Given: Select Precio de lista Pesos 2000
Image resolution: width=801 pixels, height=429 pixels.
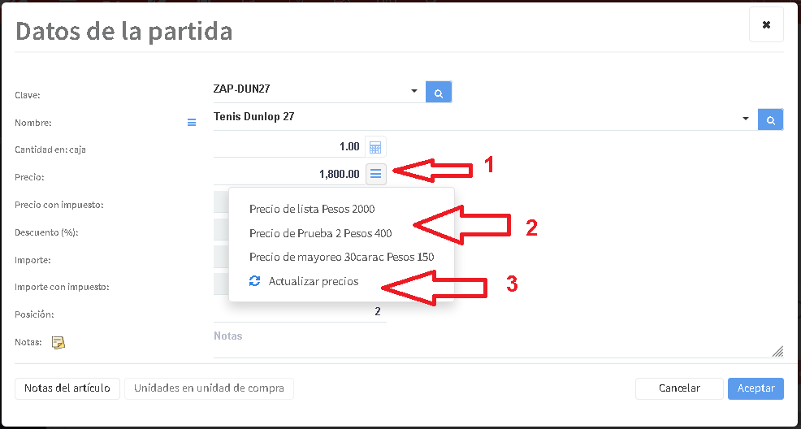Looking at the screenshot, I should tap(312, 209).
